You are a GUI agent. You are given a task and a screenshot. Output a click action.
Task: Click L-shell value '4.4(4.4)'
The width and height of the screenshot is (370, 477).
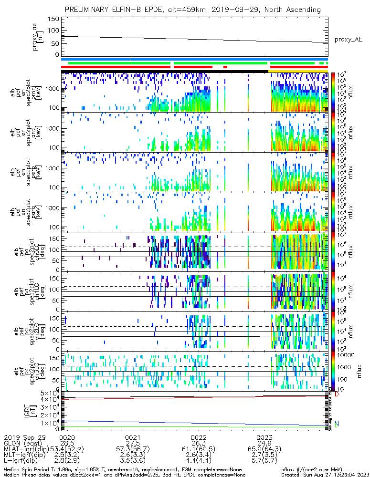(x=199, y=460)
